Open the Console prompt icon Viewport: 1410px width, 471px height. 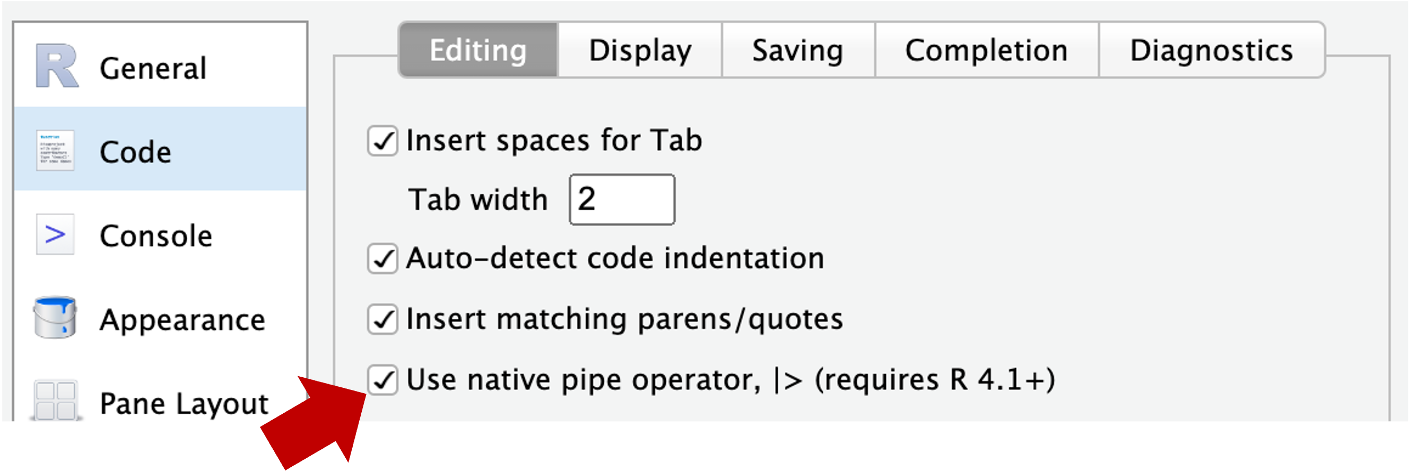tap(55, 234)
